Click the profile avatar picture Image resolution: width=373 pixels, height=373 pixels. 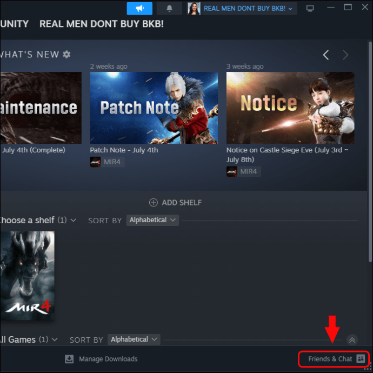(x=194, y=9)
